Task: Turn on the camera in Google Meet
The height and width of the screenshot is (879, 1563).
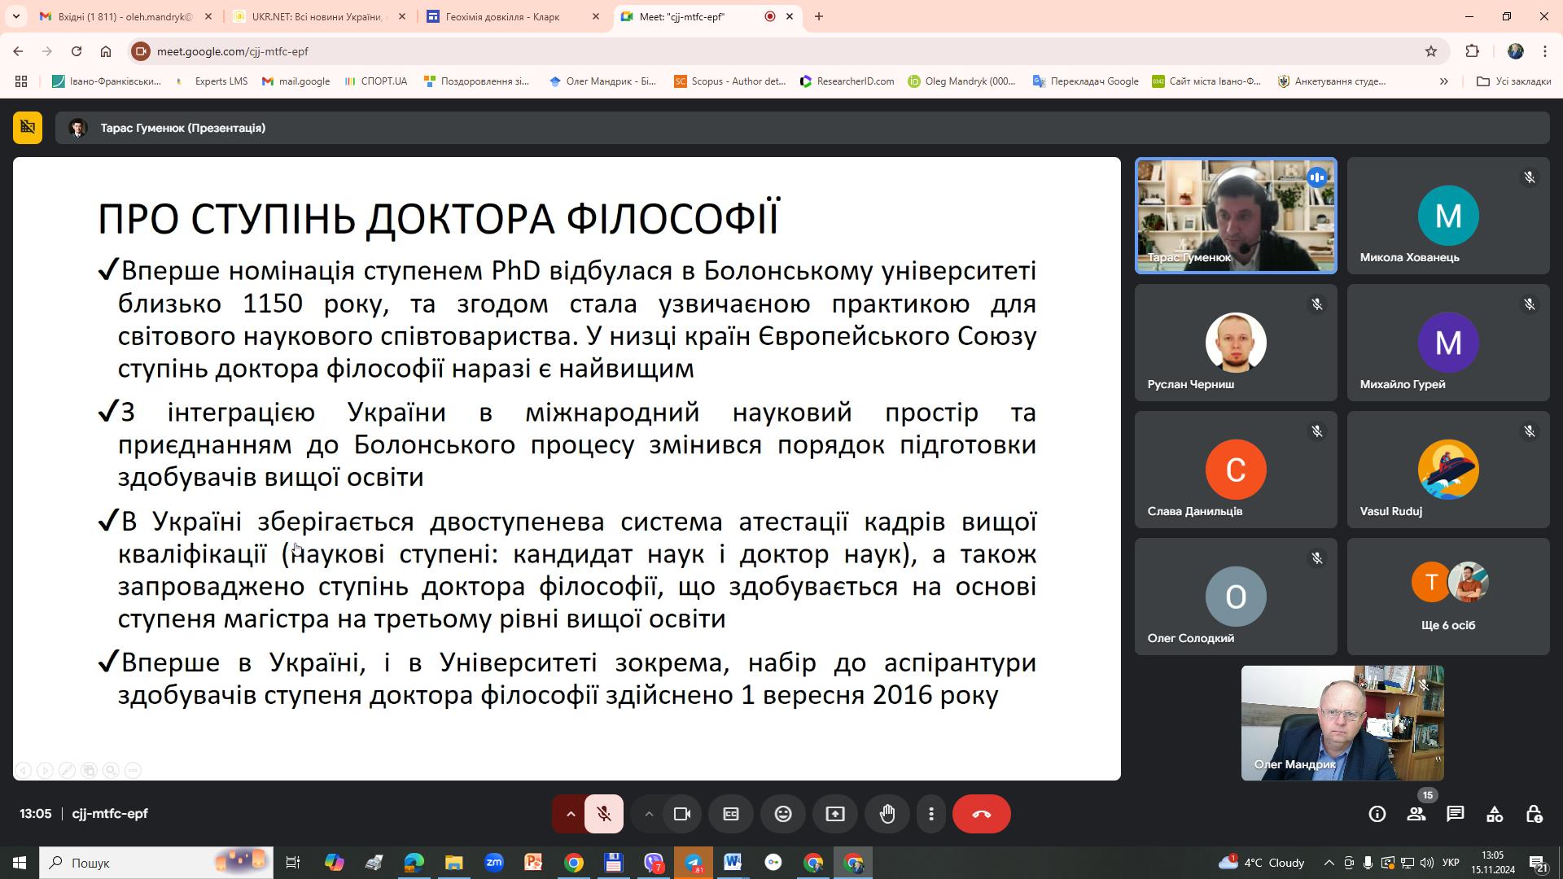Action: (x=682, y=814)
